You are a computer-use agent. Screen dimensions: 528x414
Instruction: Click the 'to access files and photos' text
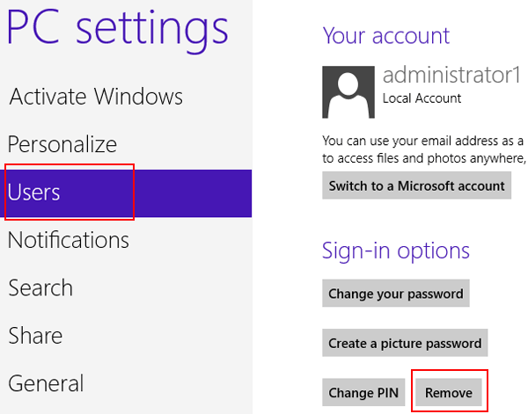tap(423, 158)
